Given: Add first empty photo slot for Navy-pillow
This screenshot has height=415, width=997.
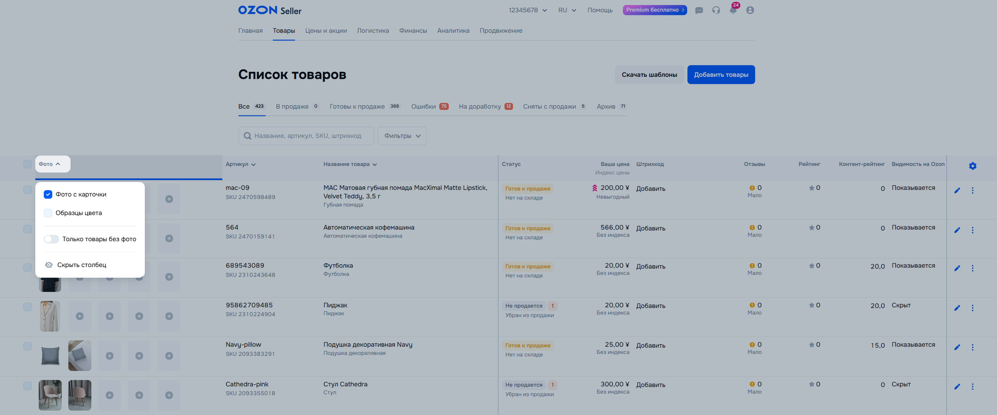Looking at the screenshot, I should 110,356.
